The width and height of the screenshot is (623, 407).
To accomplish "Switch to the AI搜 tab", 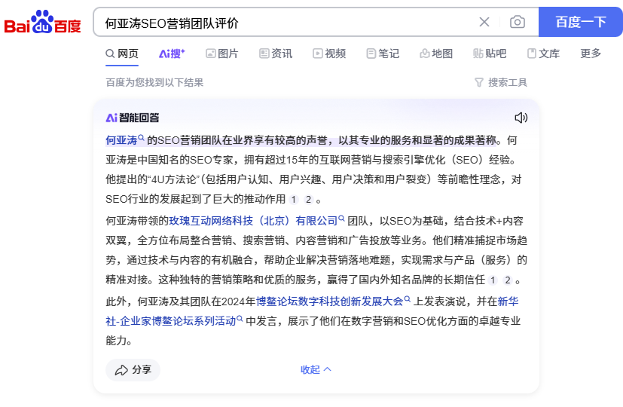I will click(172, 54).
